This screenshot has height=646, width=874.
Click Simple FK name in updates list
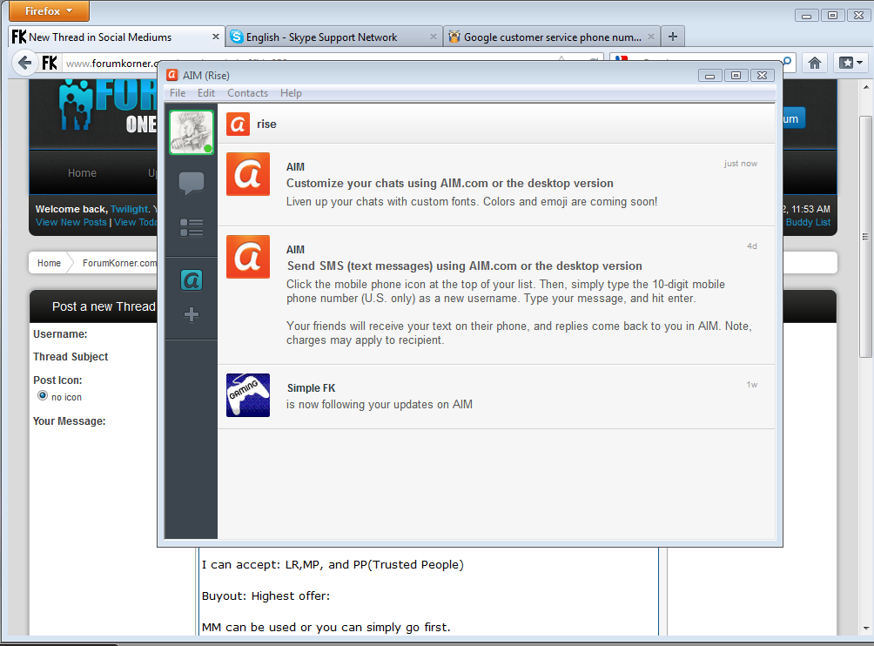tap(311, 388)
